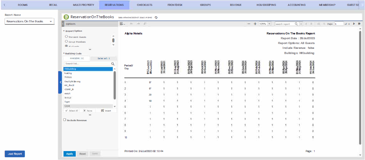Click the first page navigation icon

click(318, 24)
